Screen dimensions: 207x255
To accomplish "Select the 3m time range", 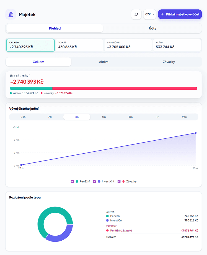I will coord(103,117).
